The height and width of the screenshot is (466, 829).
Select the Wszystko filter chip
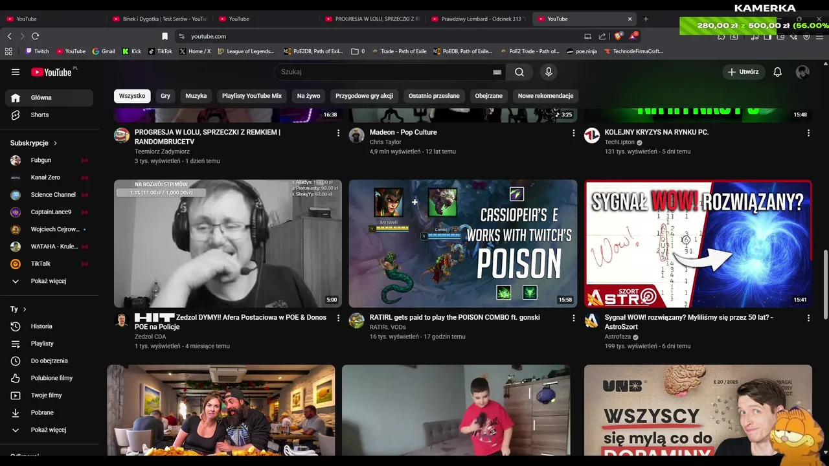tap(132, 96)
